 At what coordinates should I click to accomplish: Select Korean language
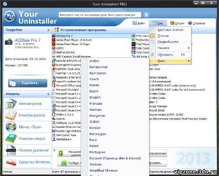95,128
